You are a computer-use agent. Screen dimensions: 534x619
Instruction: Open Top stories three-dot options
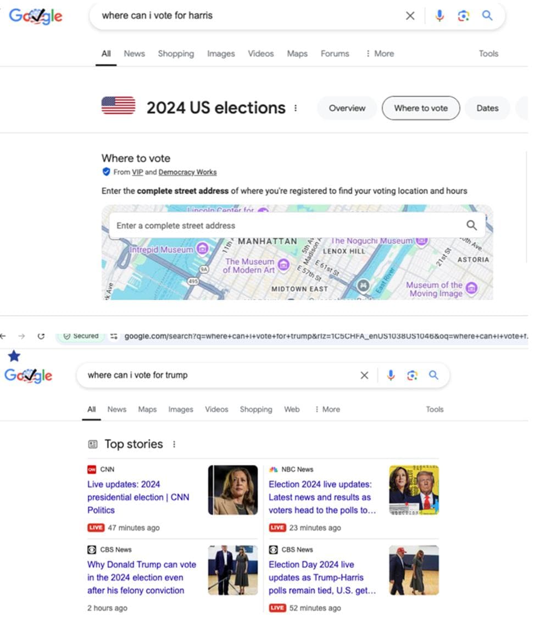click(174, 444)
